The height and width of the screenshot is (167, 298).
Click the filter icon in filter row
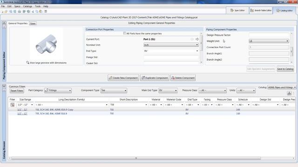tap(13, 105)
